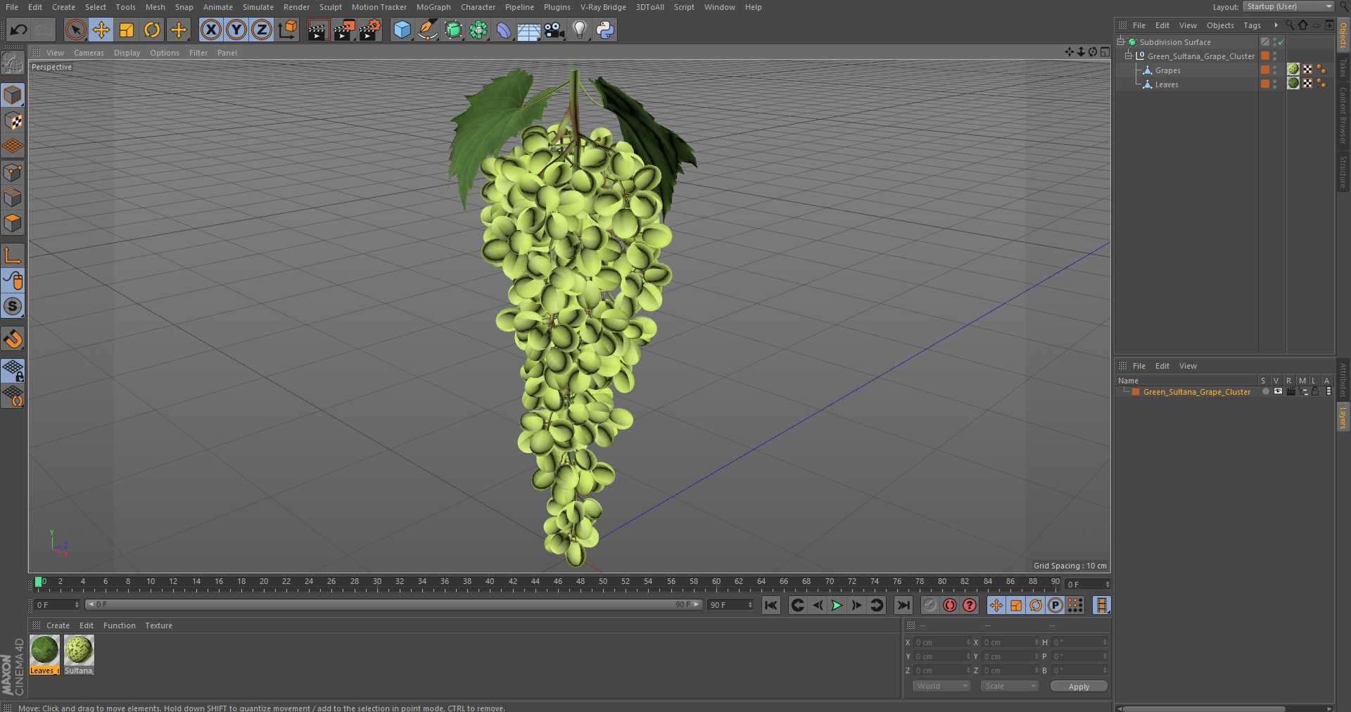Toggle layer lock for Green_Sultana_Grape_Cluster
Image resolution: width=1351 pixels, height=712 pixels.
(1315, 392)
